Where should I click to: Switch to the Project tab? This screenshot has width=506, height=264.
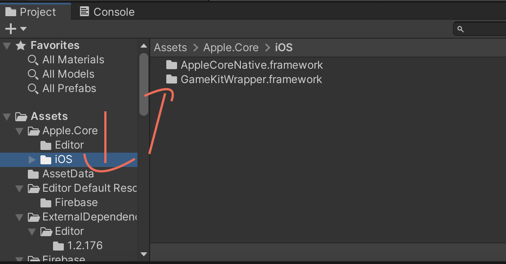[31, 12]
